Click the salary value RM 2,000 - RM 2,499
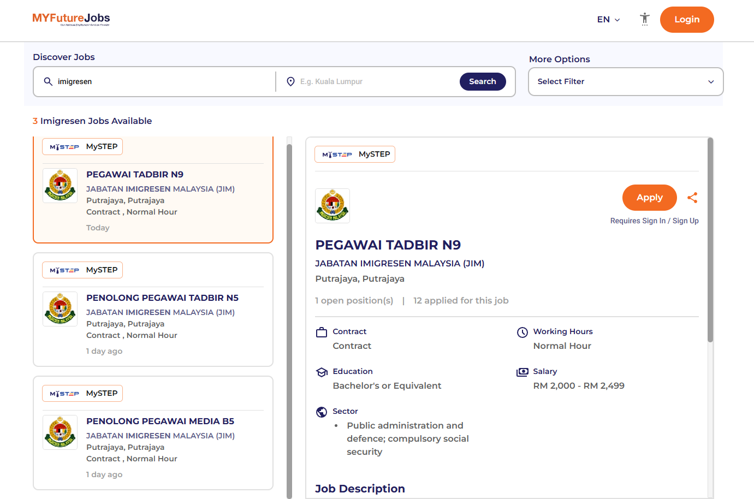Image resolution: width=754 pixels, height=499 pixels. (x=579, y=385)
